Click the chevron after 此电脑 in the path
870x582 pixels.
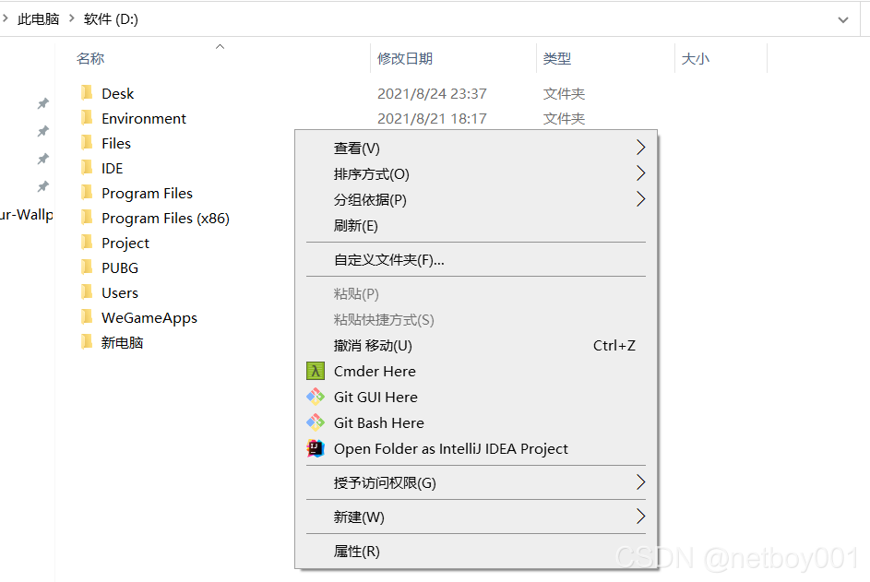point(72,18)
